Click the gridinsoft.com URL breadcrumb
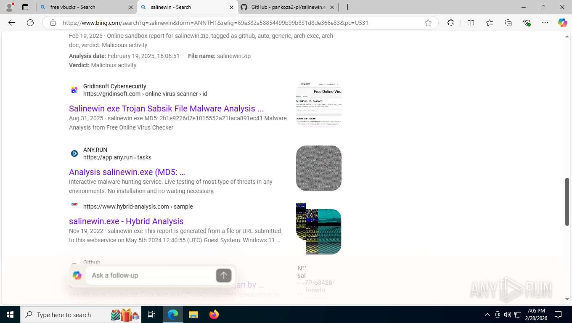The width and height of the screenshot is (572, 323). 145,94
